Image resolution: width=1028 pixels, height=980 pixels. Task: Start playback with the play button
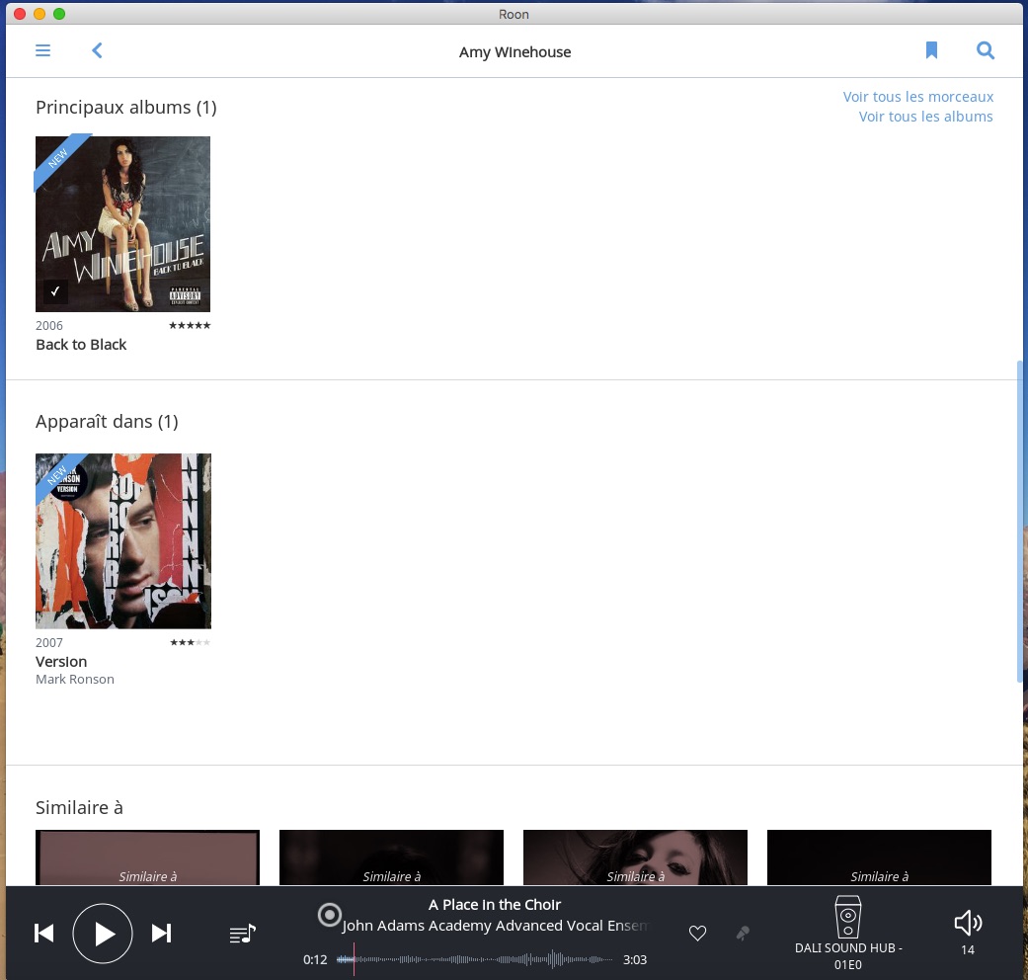(103, 933)
